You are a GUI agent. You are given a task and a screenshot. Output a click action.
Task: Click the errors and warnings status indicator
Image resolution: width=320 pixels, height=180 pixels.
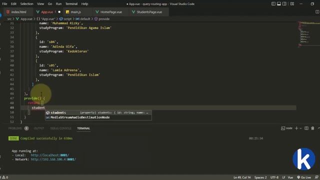coord(4,177)
